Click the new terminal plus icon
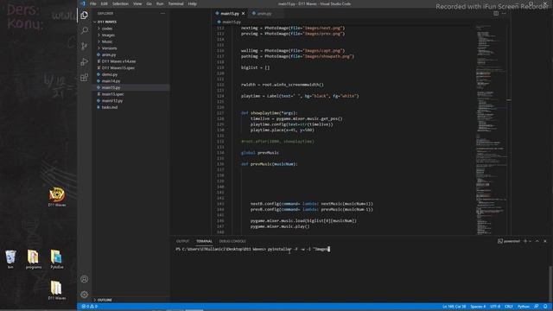 click(x=525, y=241)
